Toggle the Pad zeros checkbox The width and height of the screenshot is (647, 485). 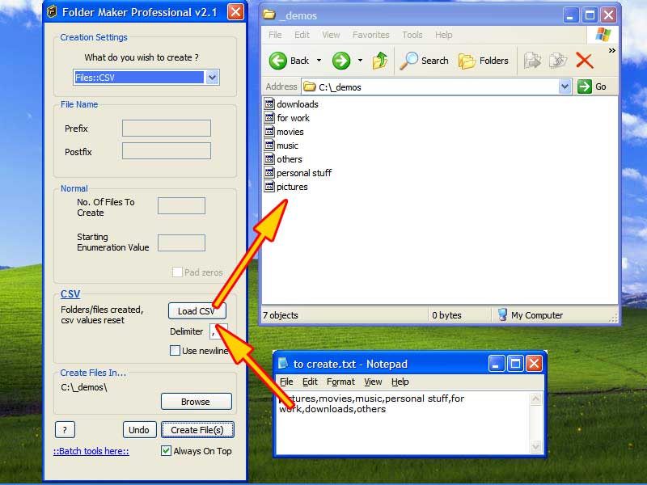(x=177, y=272)
